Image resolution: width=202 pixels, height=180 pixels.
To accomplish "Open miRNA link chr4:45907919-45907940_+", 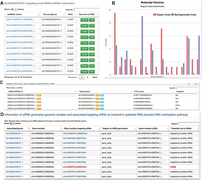I will pos(21,31).
